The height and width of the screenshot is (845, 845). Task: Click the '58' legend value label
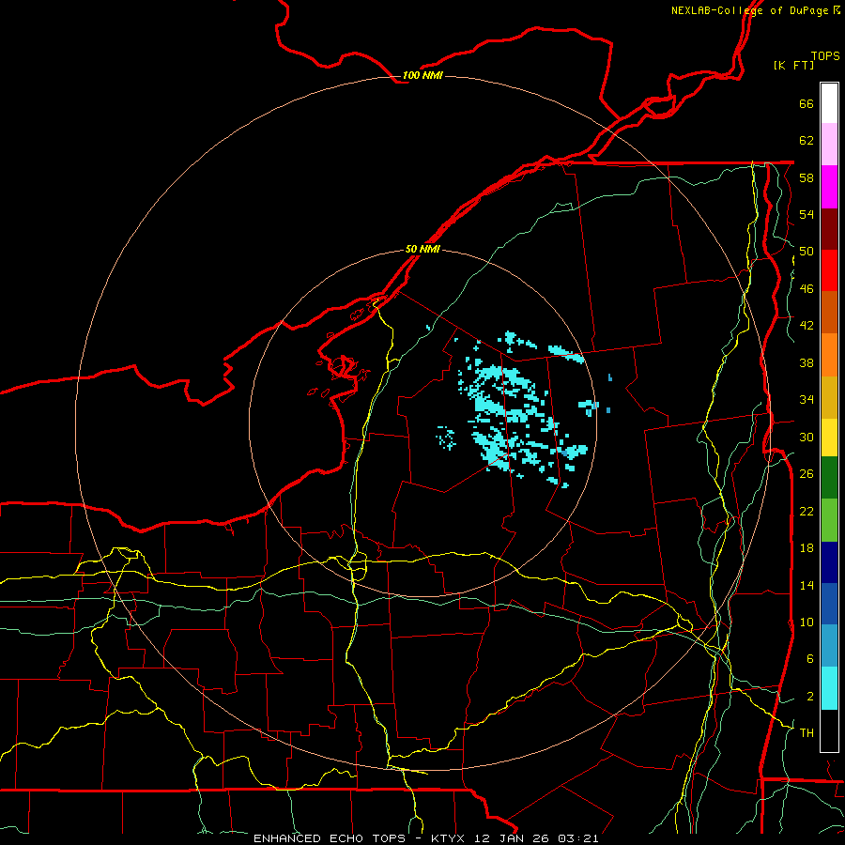(807, 177)
